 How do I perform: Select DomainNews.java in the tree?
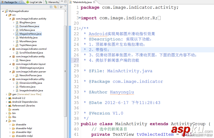29,26
